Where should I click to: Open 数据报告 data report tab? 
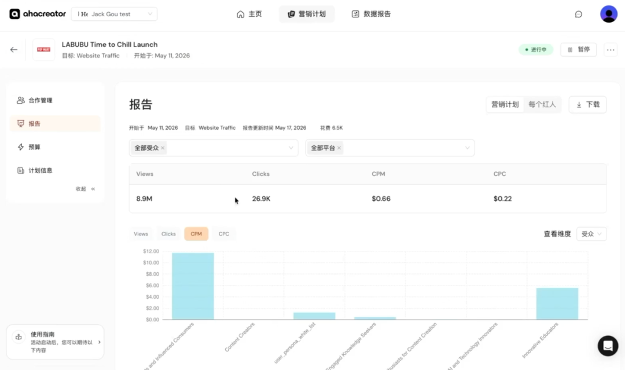[x=371, y=14]
